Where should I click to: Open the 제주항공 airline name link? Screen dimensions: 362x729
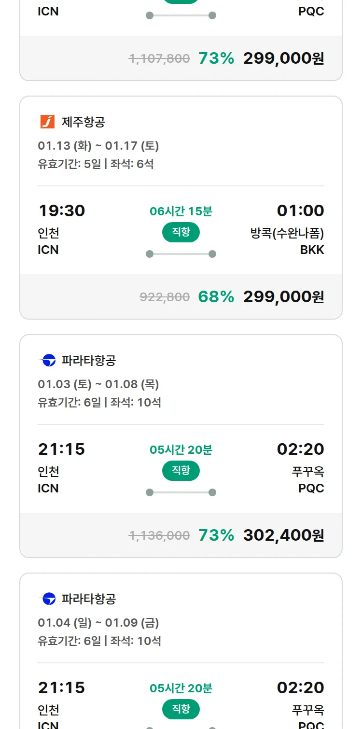coord(83,122)
